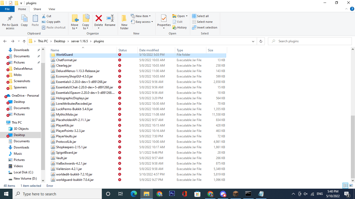The height and width of the screenshot is (199, 355).
Task: Expand the Open dropdown arrow
Action: pyautogui.click(x=187, y=16)
